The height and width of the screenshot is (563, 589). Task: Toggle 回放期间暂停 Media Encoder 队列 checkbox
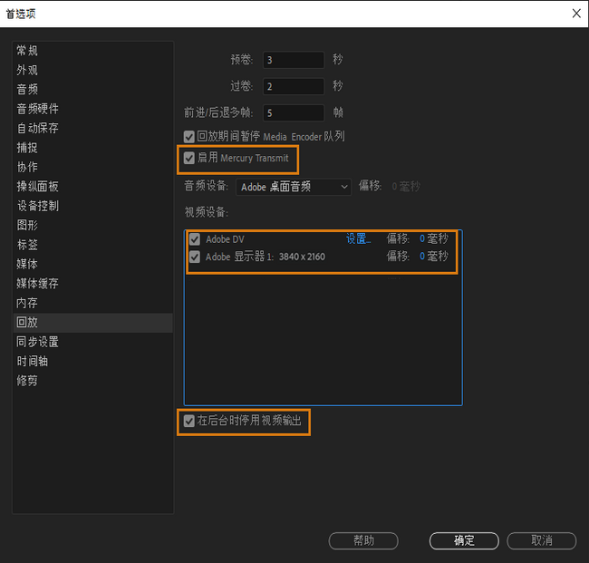[x=189, y=137]
